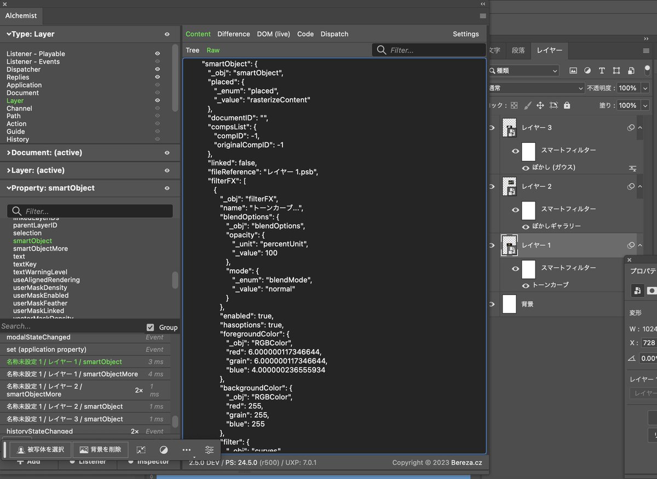657x479 pixels.
Task: Open Layers panel hamburger menu
Action: point(646,50)
